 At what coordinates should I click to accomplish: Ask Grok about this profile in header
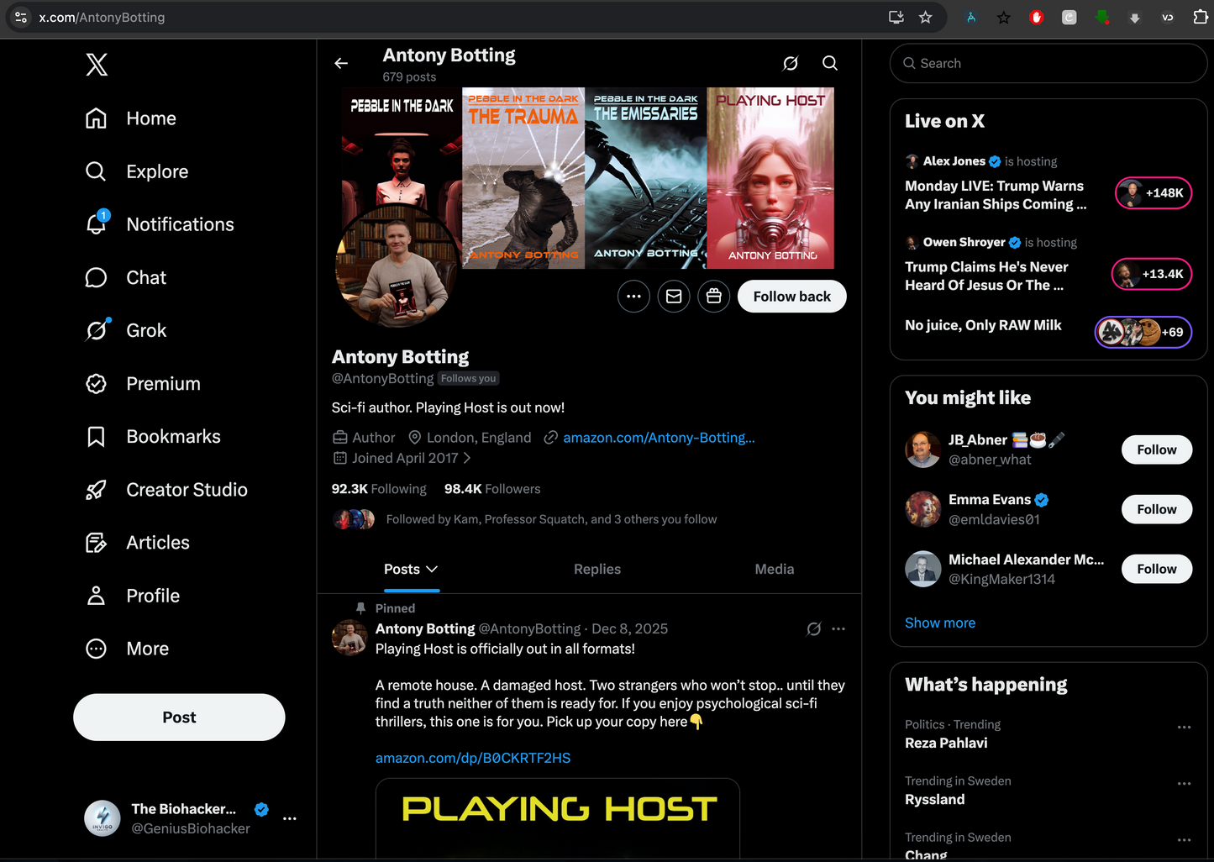(x=791, y=63)
